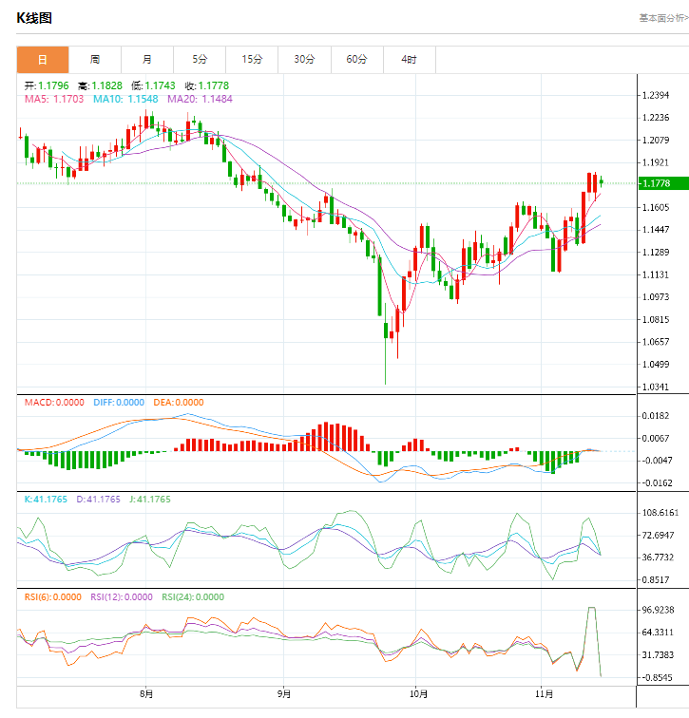
Task: Click the 8月 date axis marker
Action: coord(146,694)
